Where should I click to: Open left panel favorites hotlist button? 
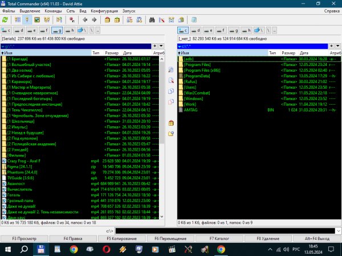coord(154,46)
